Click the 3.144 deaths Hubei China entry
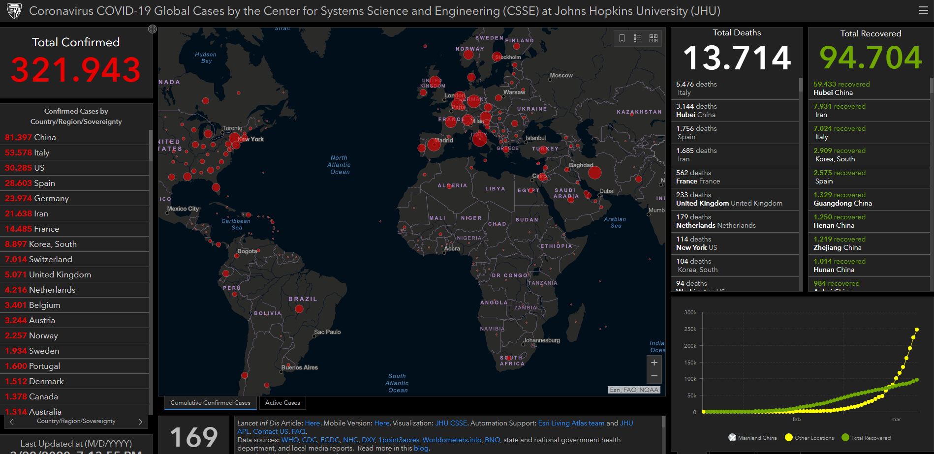This screenshot has height=454, width=934. click(735, 111)
